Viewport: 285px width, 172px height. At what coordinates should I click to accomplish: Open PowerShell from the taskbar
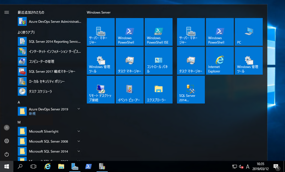point(88,166)
